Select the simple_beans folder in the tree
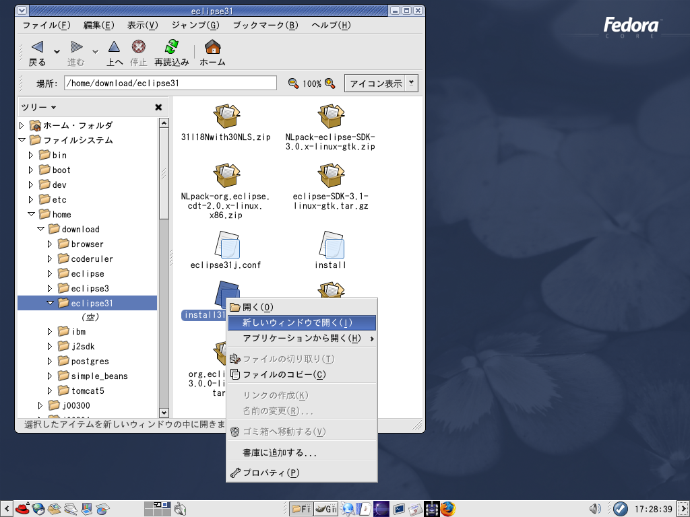The width and height of the screenshot is (690, 517). coord(93,376)
